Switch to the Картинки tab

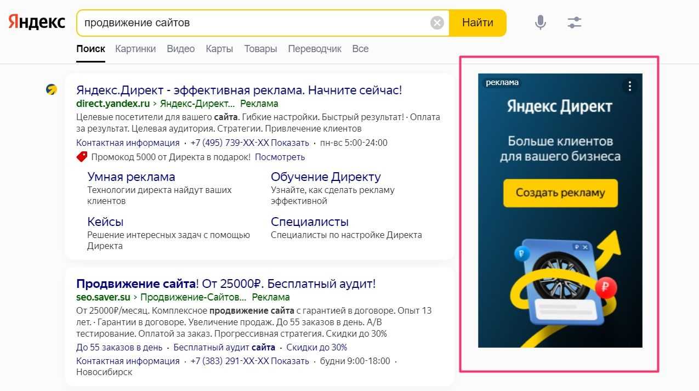pyautogui.click(x=135, y=49)
